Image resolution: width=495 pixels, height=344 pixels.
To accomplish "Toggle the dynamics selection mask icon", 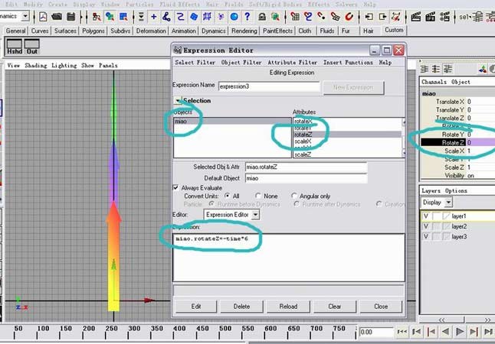I will 221,16.
